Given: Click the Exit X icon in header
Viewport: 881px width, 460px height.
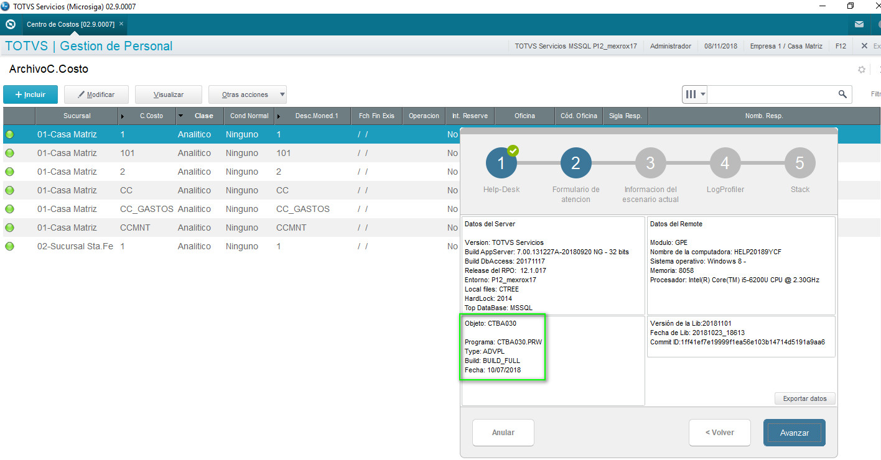Looking at the screenshot, I should (x=864, y=46).
